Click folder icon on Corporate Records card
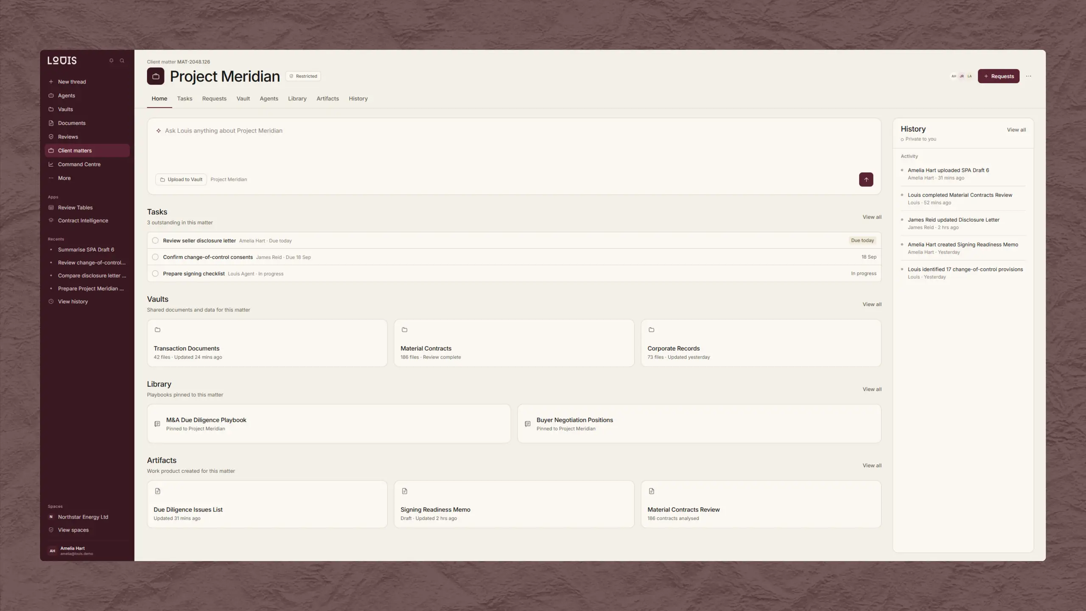The width and height of the screenshot is (1086, 611). [651, 330]
